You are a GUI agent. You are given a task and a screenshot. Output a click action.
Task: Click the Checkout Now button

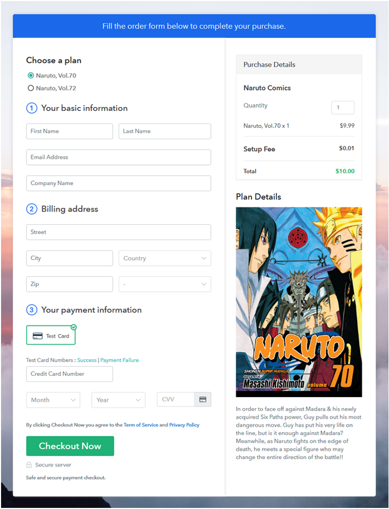pyautogui.click(x=70, y=446)
